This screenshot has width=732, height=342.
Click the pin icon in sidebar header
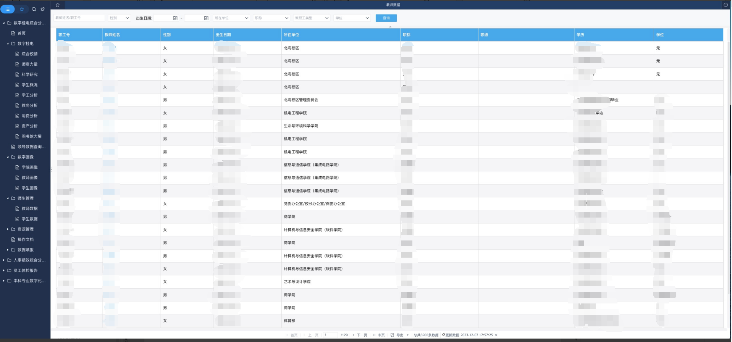[43, 9]
